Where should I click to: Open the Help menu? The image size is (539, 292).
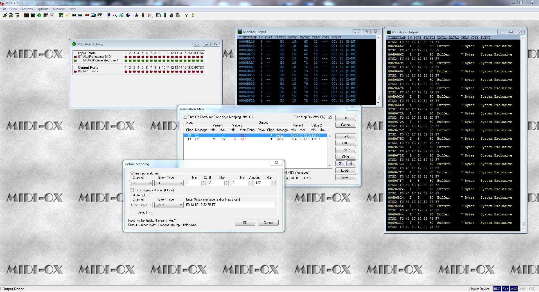tap(72, 9)
